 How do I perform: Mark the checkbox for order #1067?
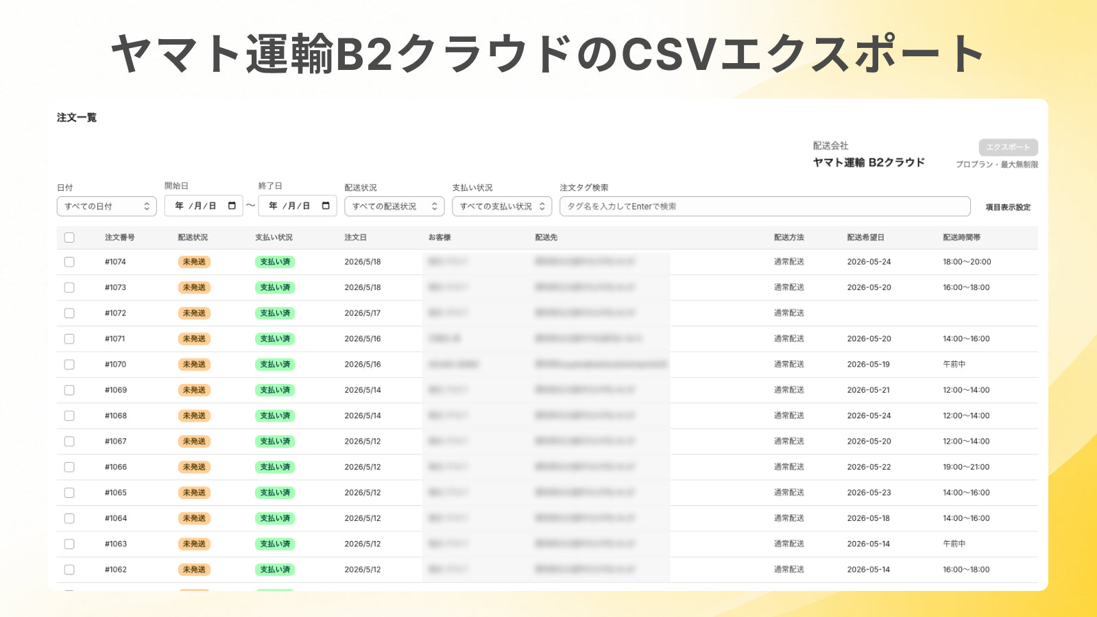click(x=69, y=441)
